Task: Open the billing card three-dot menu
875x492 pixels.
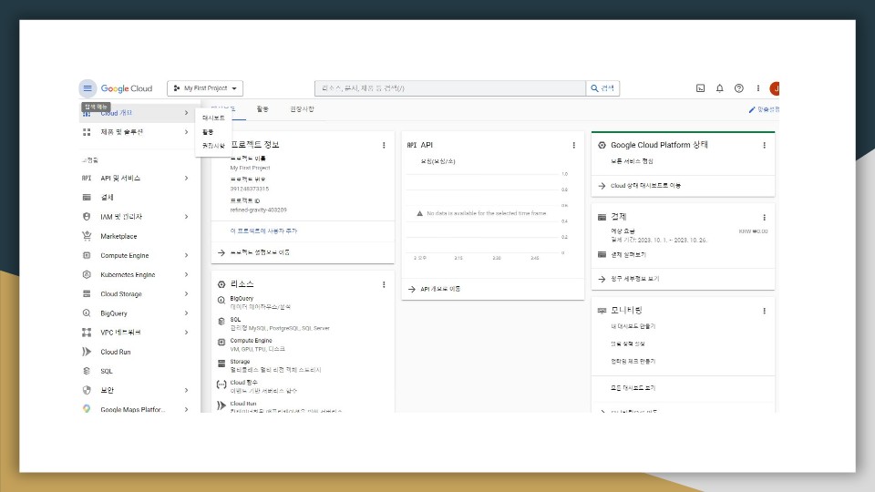Action: click(x=764, y=218)
